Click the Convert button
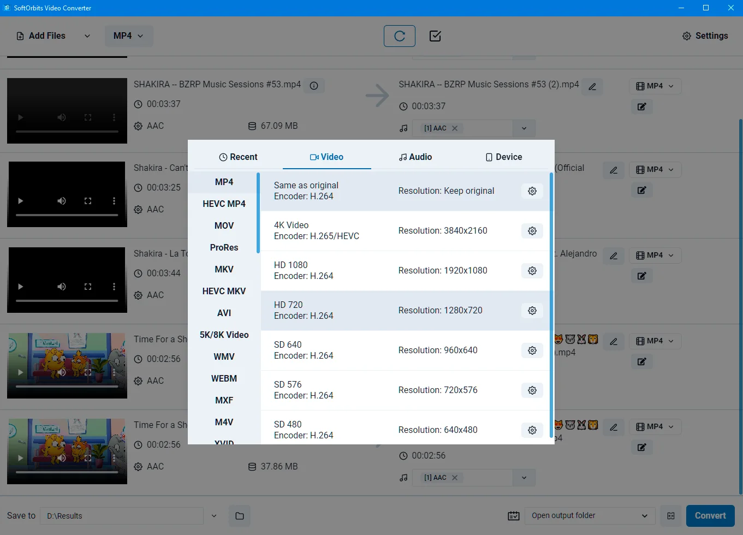743x535 pixels. (710, 515)
